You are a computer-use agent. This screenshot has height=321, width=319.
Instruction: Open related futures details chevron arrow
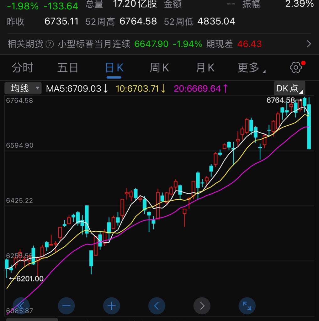click(309, 44)
